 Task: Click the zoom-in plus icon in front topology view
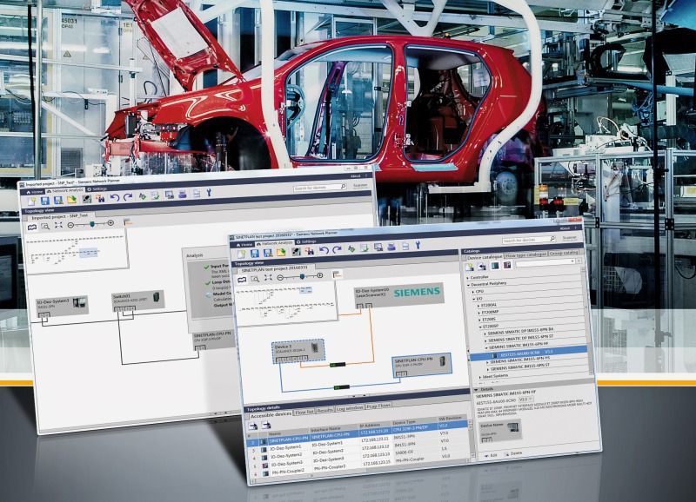pos(320,275)
